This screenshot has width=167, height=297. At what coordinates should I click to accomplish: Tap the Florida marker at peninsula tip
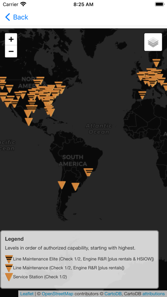[51, 112]
